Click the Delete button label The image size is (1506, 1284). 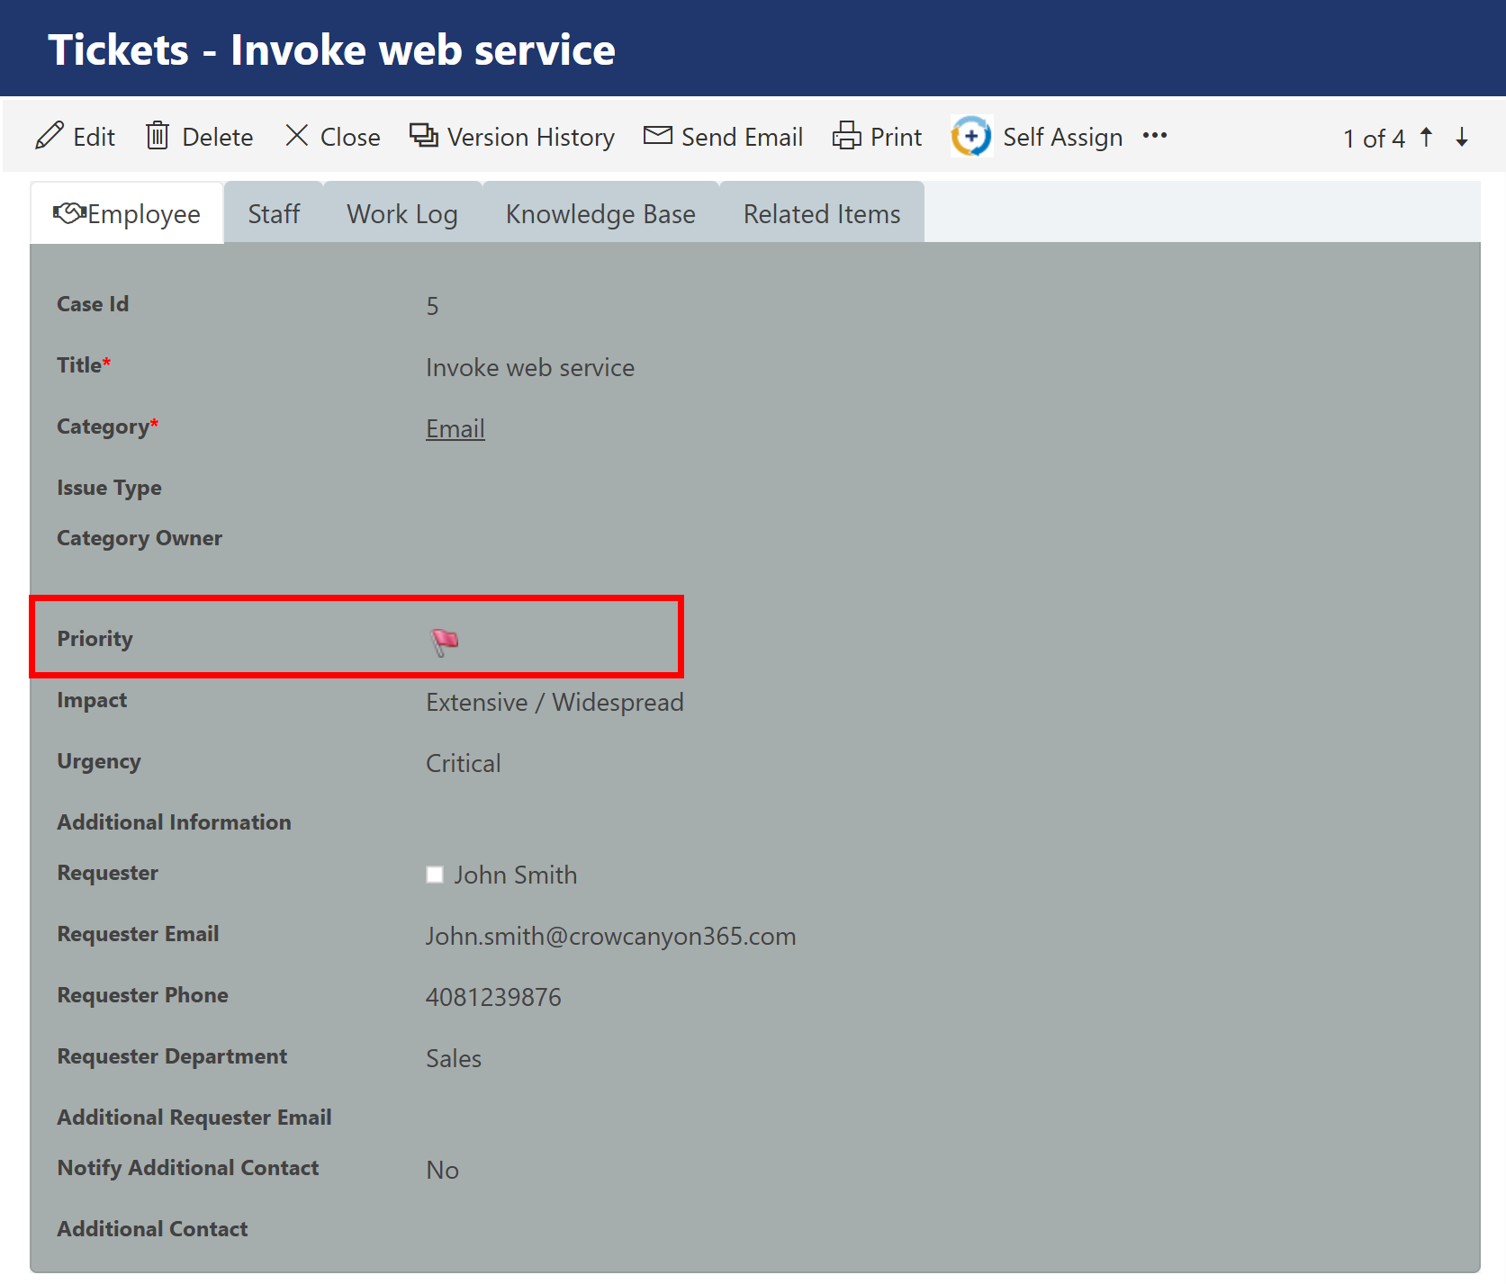218,137
